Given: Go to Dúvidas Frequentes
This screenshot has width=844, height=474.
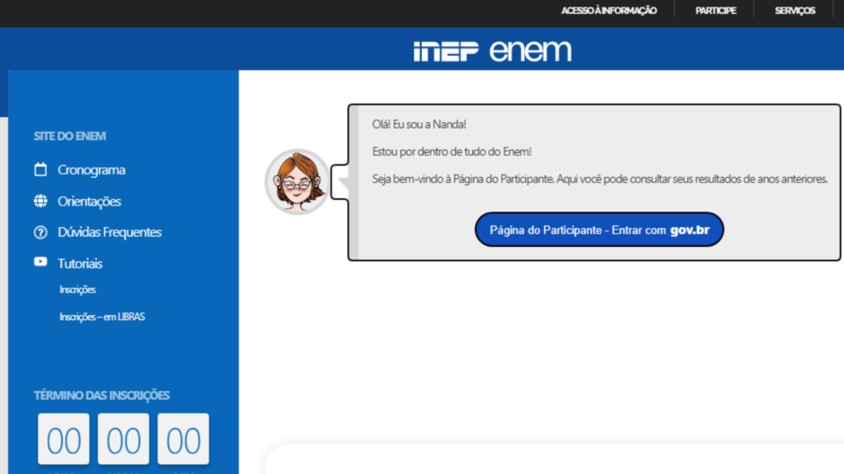Looking at the screenshot, I should 110,232.
